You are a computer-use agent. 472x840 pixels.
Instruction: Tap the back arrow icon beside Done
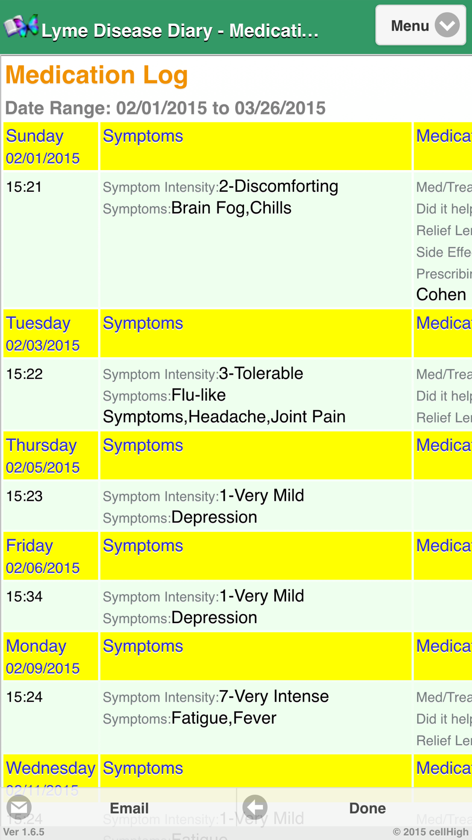click(x=255, y=807)
